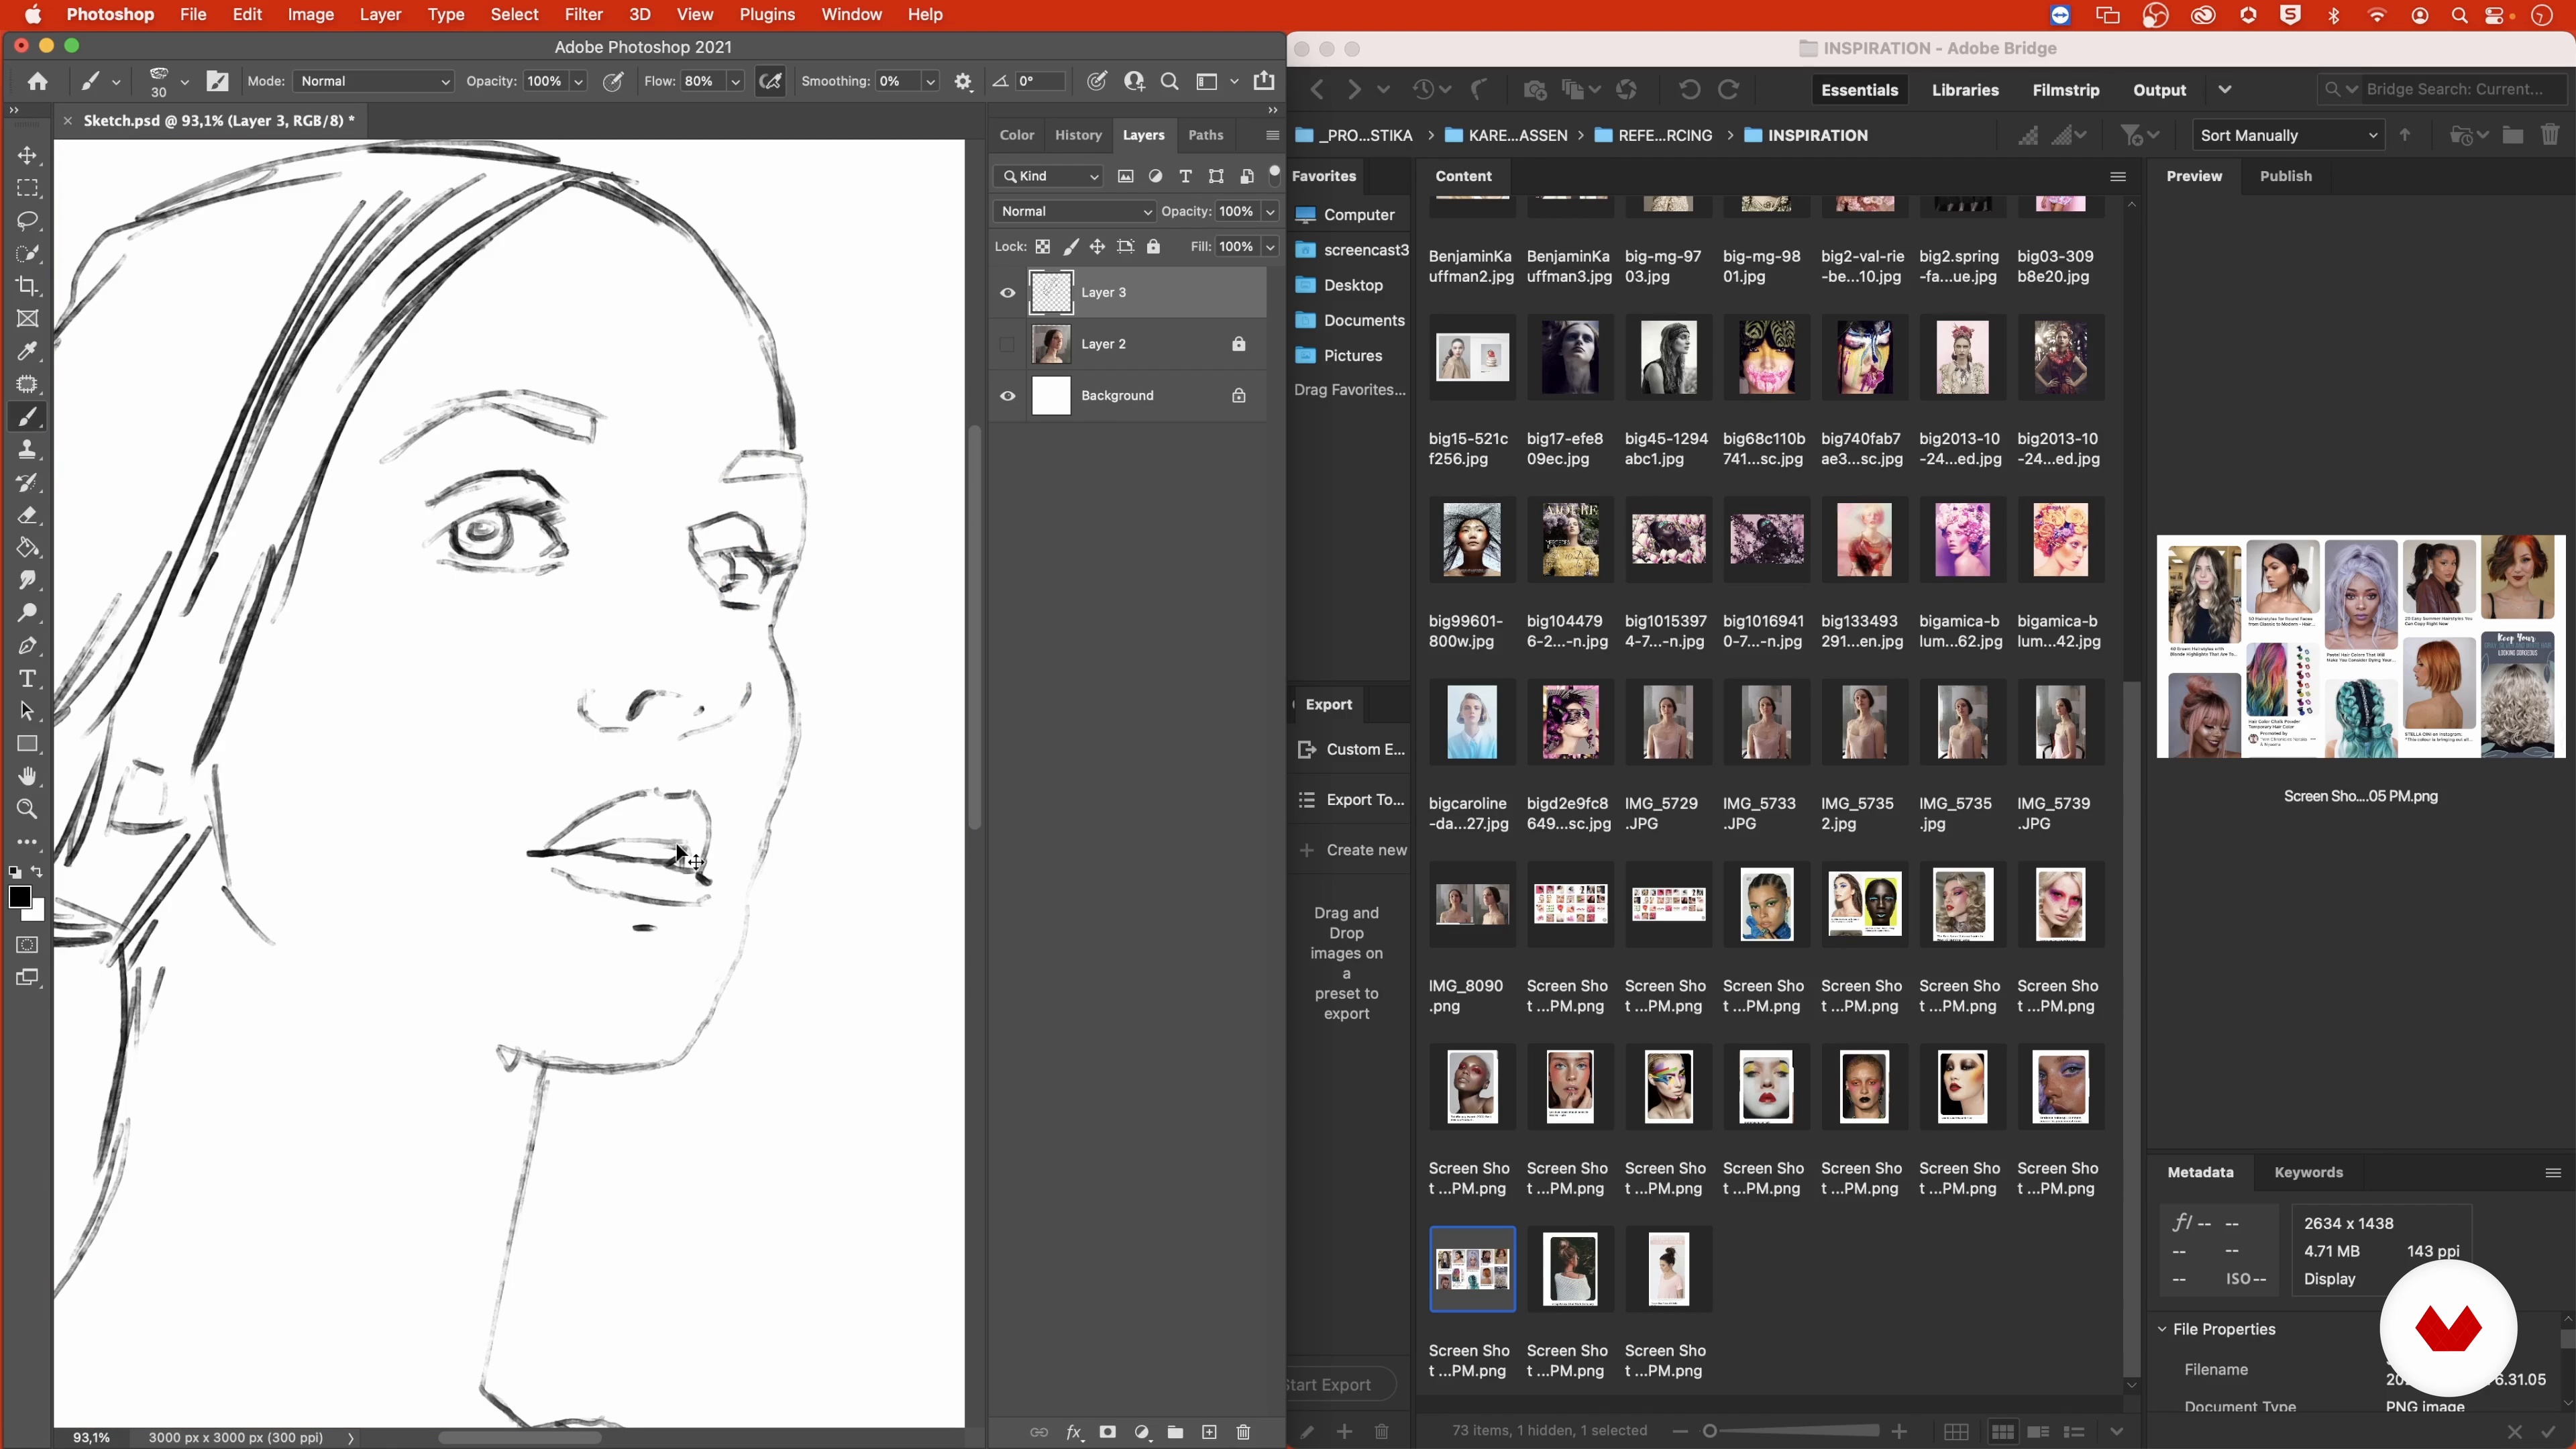Toggle Lock position
The width and height of the screenshot is (2576, 1449).
tap(1098, 247)
